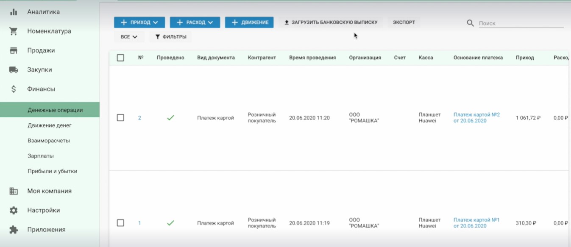
Task: Click the Движение button
Action: point(249,22)
